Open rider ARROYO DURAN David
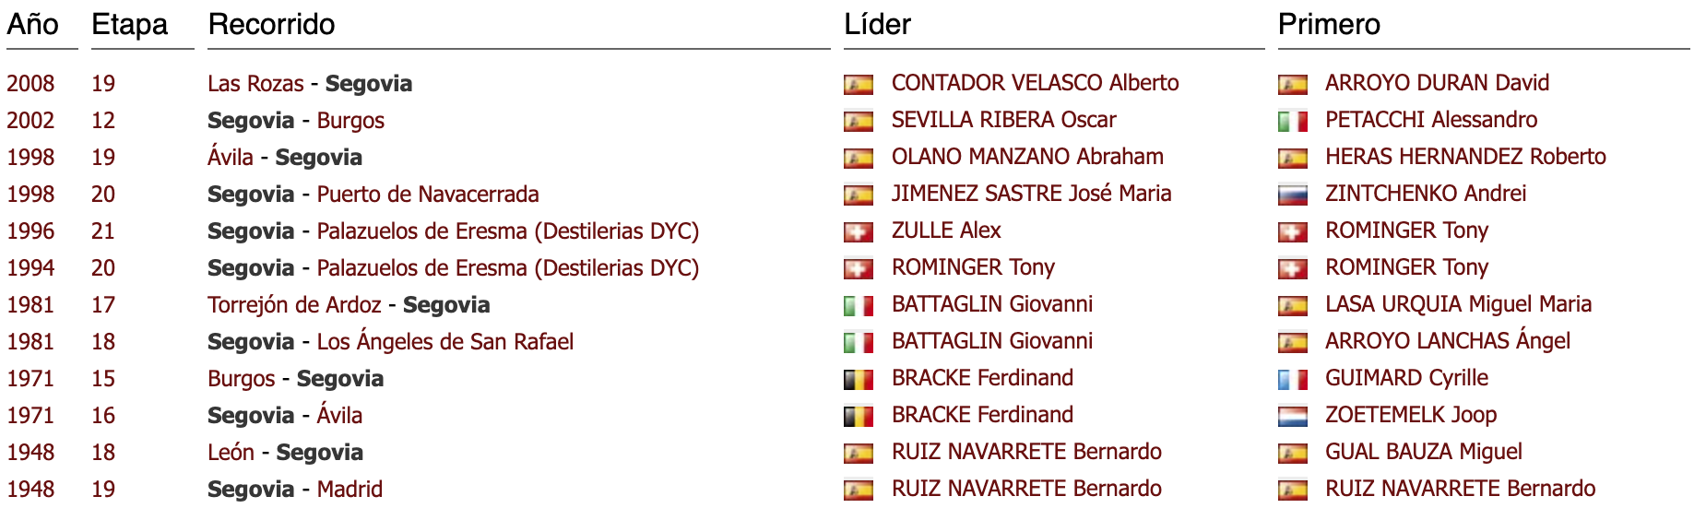This screenshot has height=520, width=1706. tap(1437, 83)
